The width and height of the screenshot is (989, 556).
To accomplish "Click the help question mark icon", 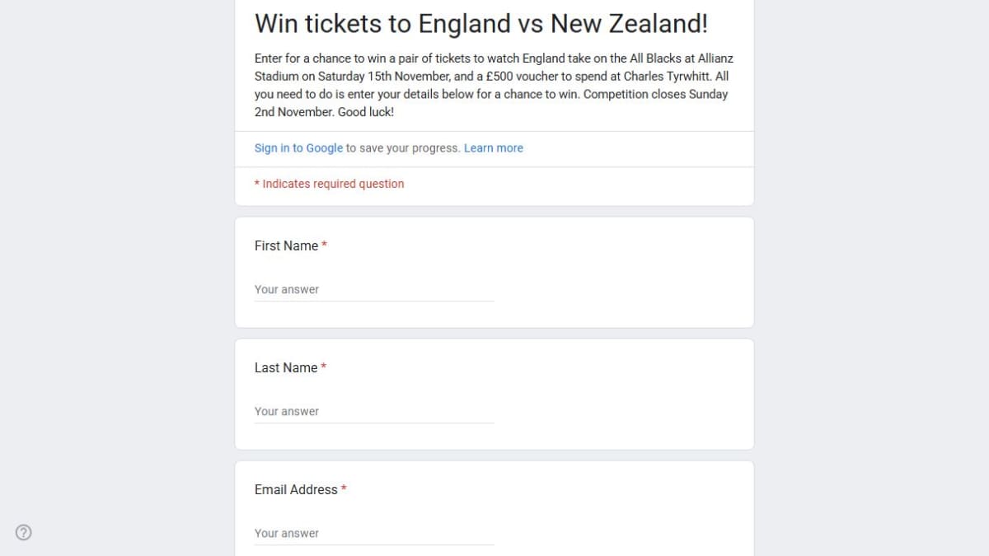I will (x=24, y=532).
